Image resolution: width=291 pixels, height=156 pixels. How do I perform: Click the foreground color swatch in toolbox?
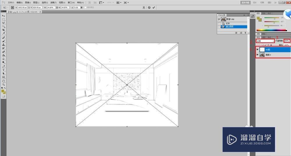[x=3, y=91]
